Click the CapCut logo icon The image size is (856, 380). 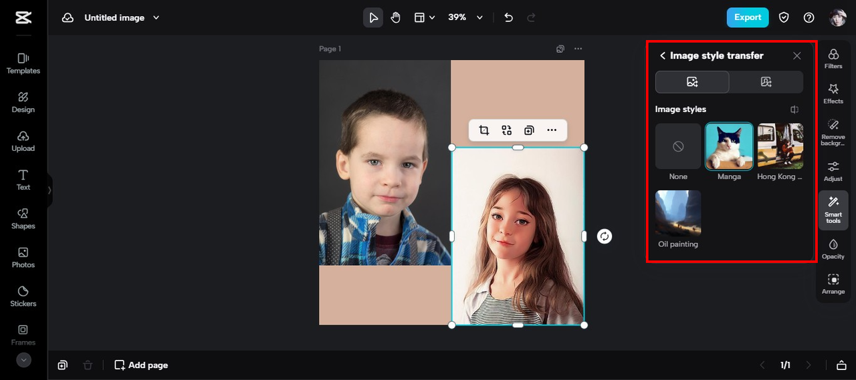pos(23,18)
